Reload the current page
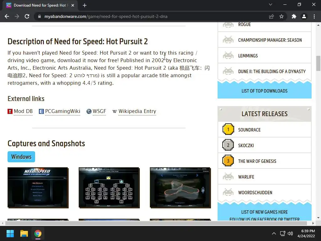 (27, 16)
